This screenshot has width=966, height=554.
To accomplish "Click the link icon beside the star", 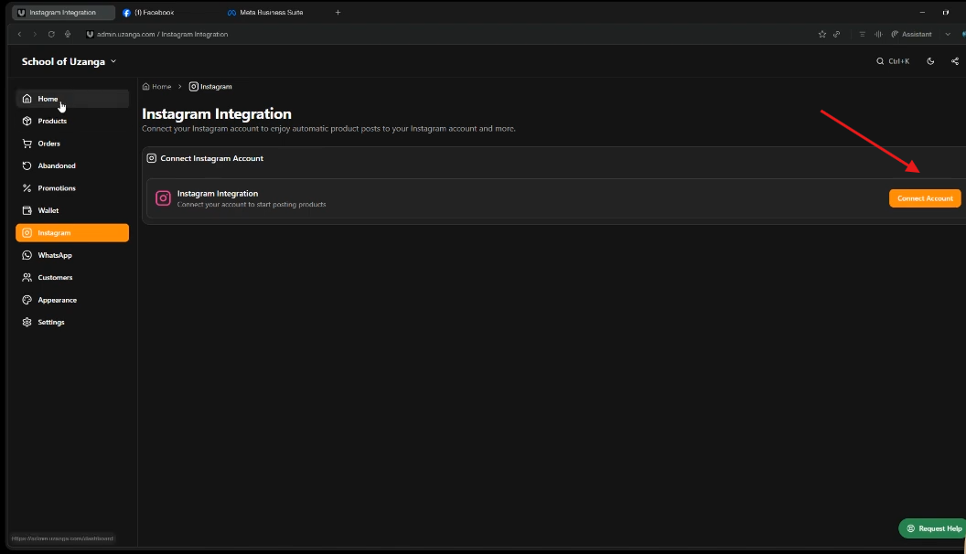I will click(837, 35).
